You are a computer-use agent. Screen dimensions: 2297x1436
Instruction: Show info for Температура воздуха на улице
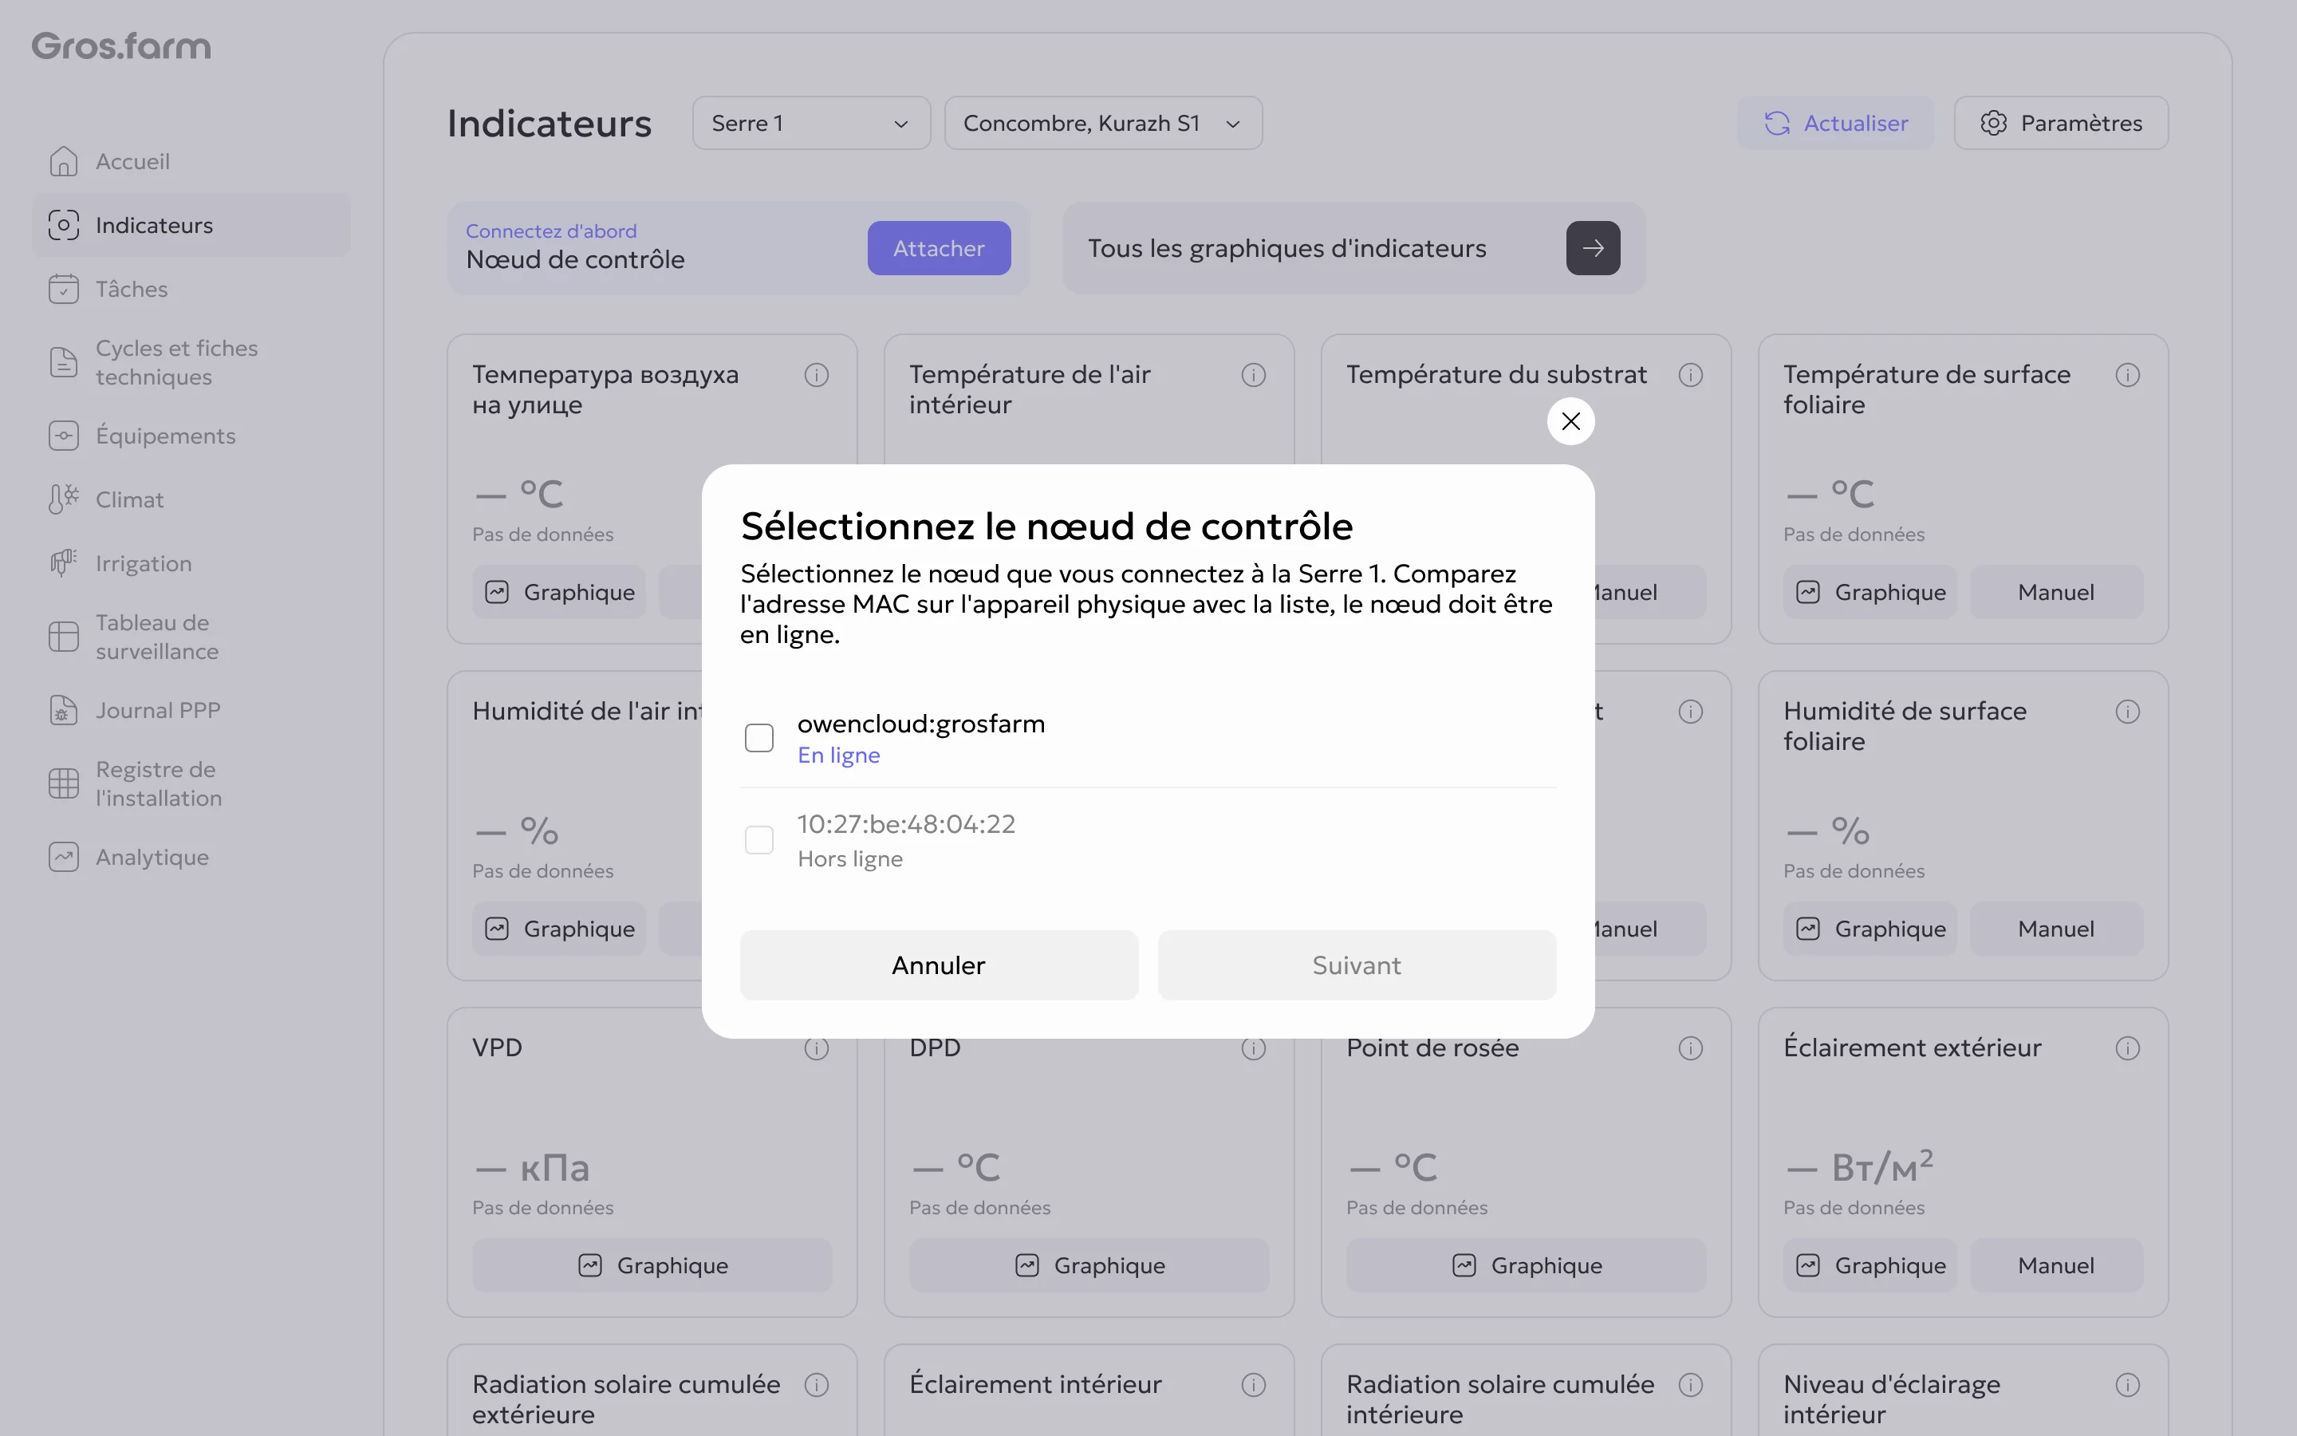pos(816,375)
